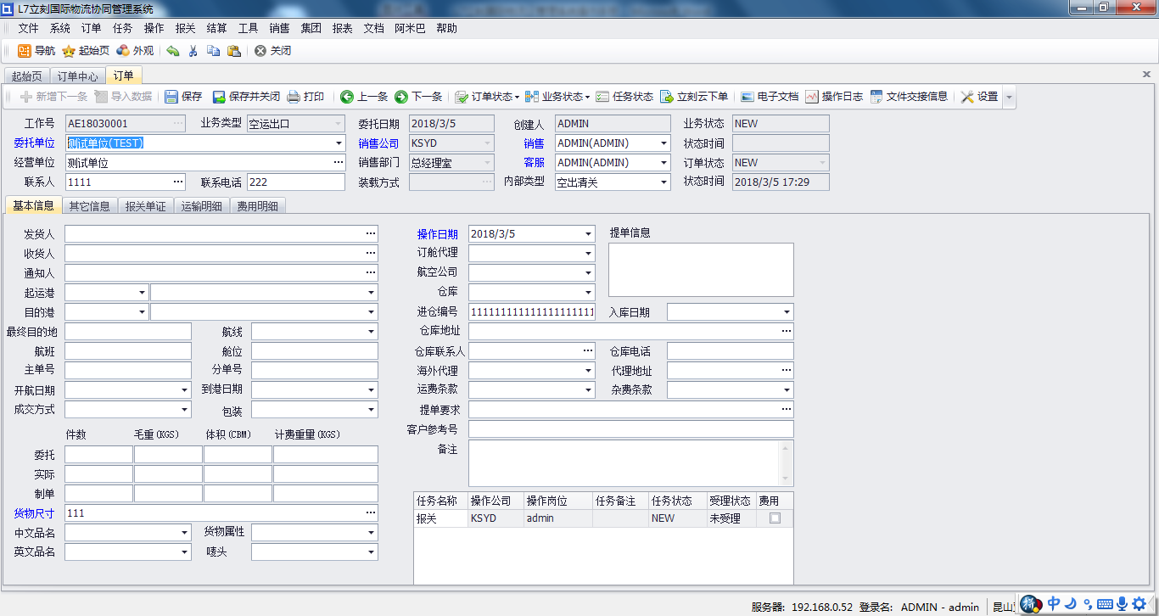Open the 航空公司 dropdown
The image size is (1159, 616).
(589, 273)
